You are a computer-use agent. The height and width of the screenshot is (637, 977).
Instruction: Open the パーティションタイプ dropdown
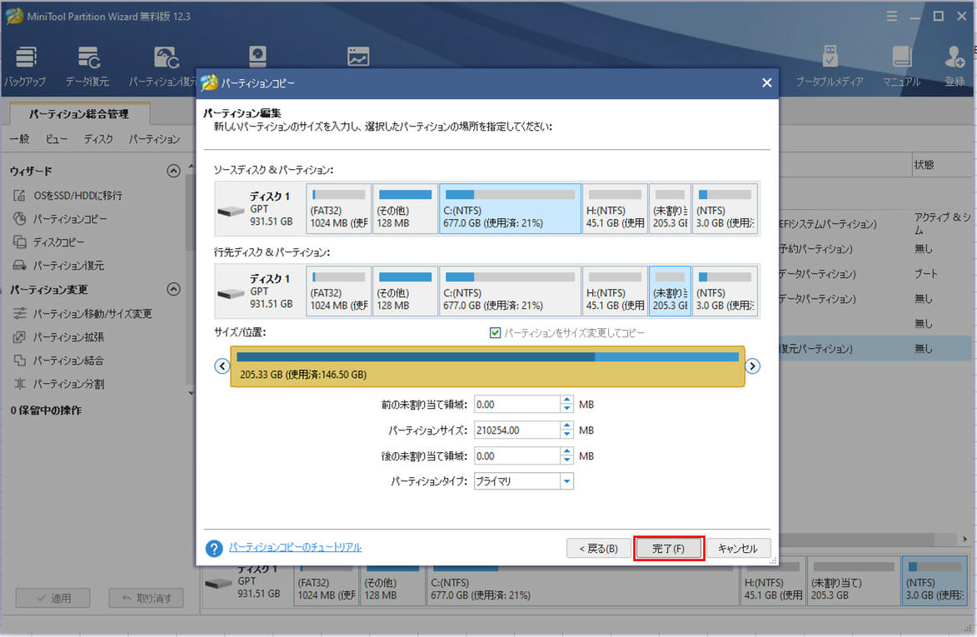[566, 481]
